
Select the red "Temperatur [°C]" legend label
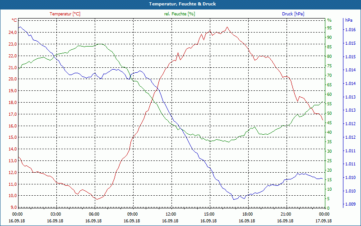65,14
